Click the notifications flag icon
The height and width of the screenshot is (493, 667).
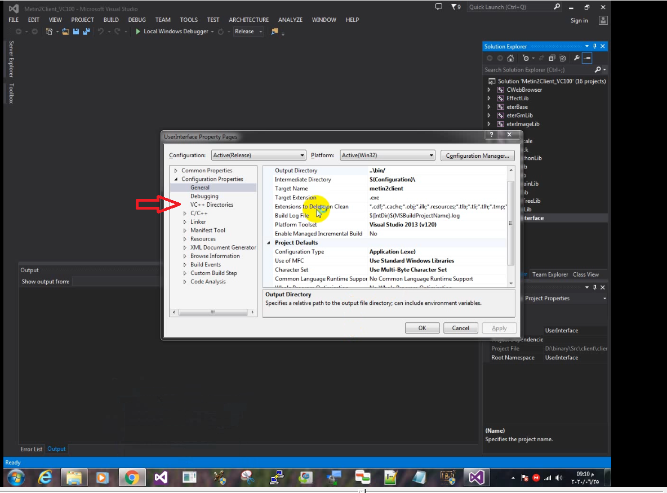click(x=453, y=7)
